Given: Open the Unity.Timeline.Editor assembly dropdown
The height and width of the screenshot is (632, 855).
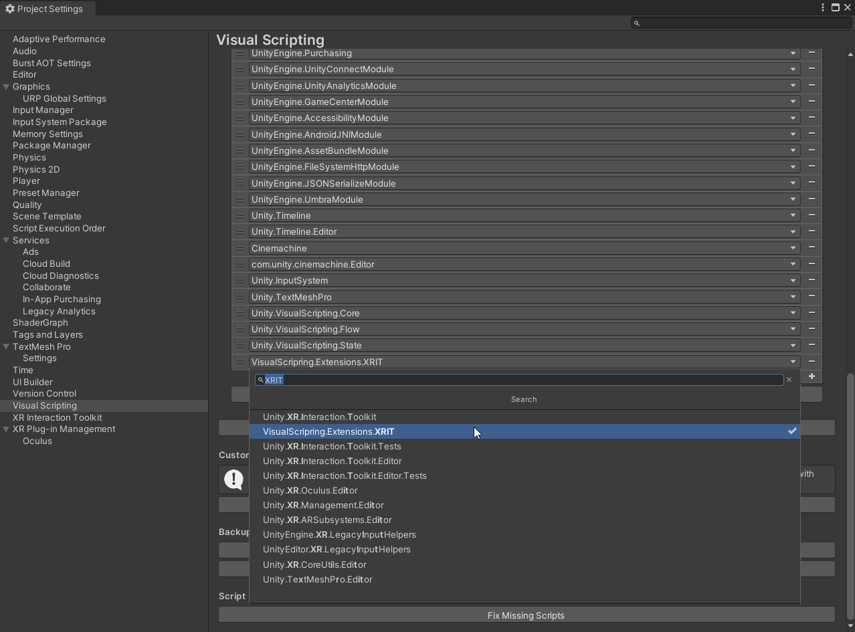Looking at the screenshot, I should pyautogui.click(x=524, y=231).
